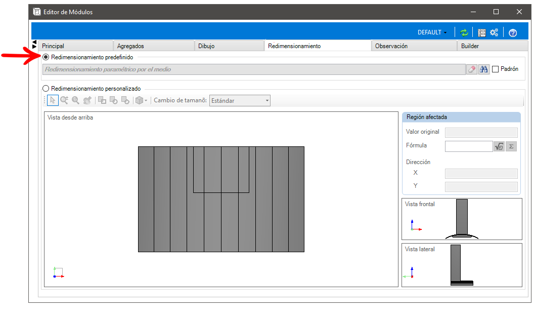Open the formula editor square-root button
The image size is (534, 315).
click(499, 146)
